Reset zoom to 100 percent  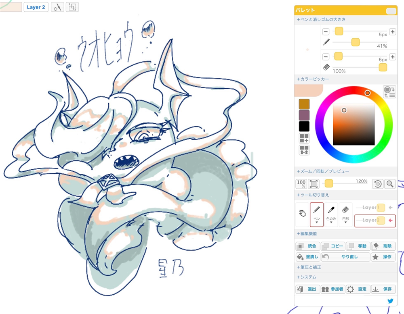pos(301,184)
